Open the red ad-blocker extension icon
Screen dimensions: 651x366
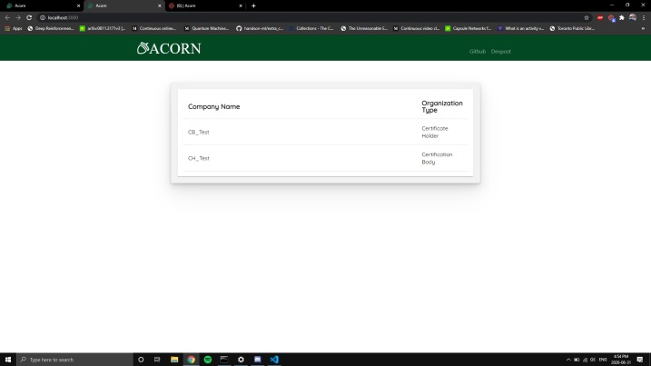600,18
